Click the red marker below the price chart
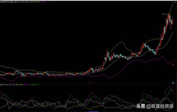177x112 pixels. pos(90,83)
